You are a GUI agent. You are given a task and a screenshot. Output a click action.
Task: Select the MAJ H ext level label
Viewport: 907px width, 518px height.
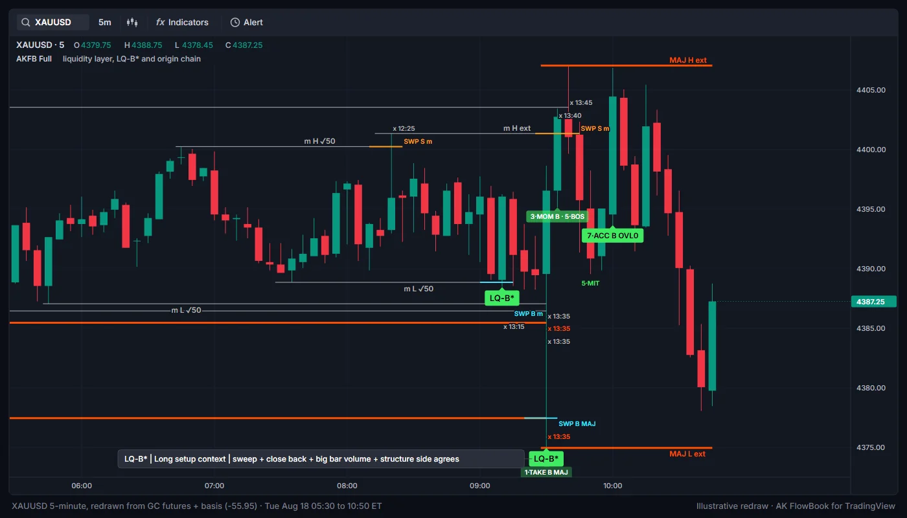coord(687,60)
